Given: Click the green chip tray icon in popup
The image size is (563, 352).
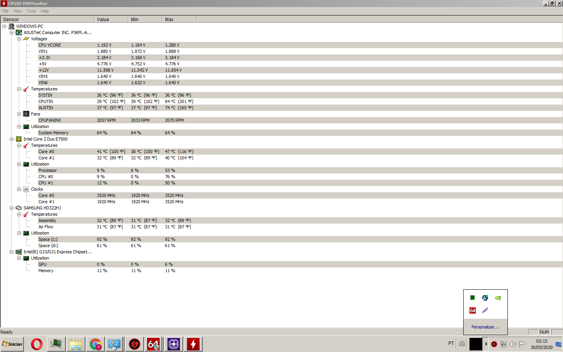Looking at the screenshot, I should (x=473, y=298).
